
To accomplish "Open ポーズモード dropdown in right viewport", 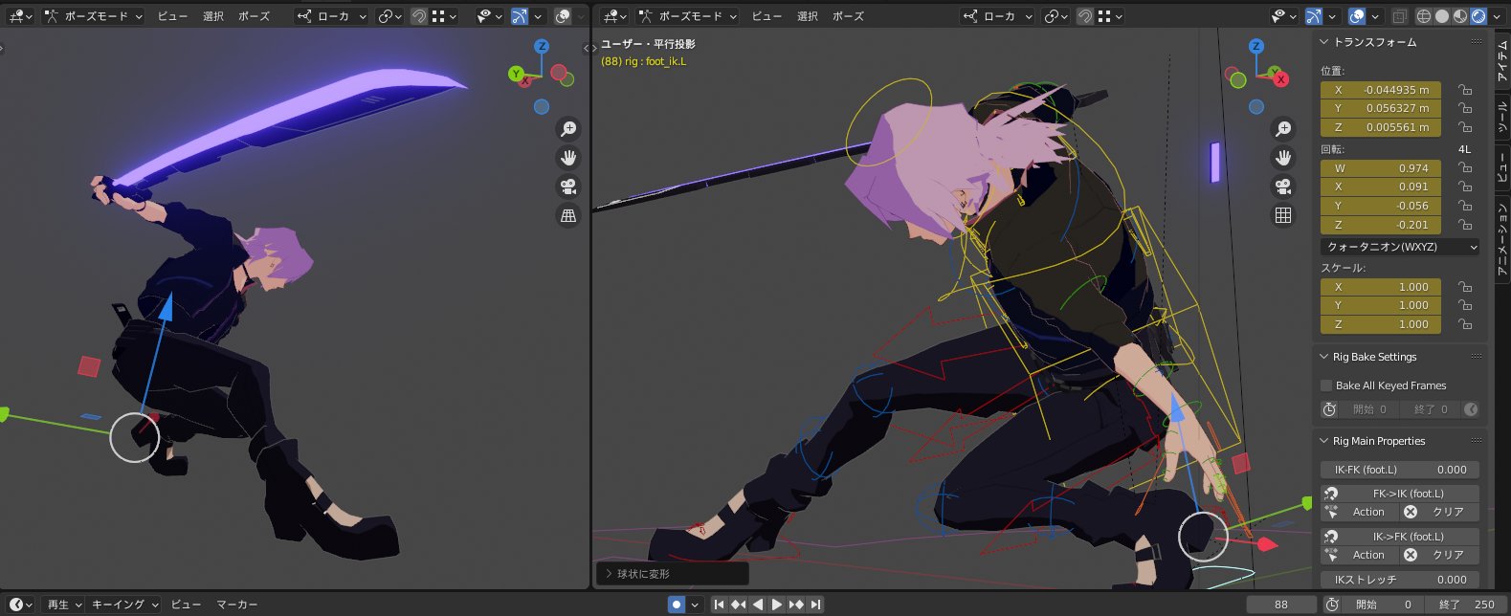I will click(x=688, y=16).
